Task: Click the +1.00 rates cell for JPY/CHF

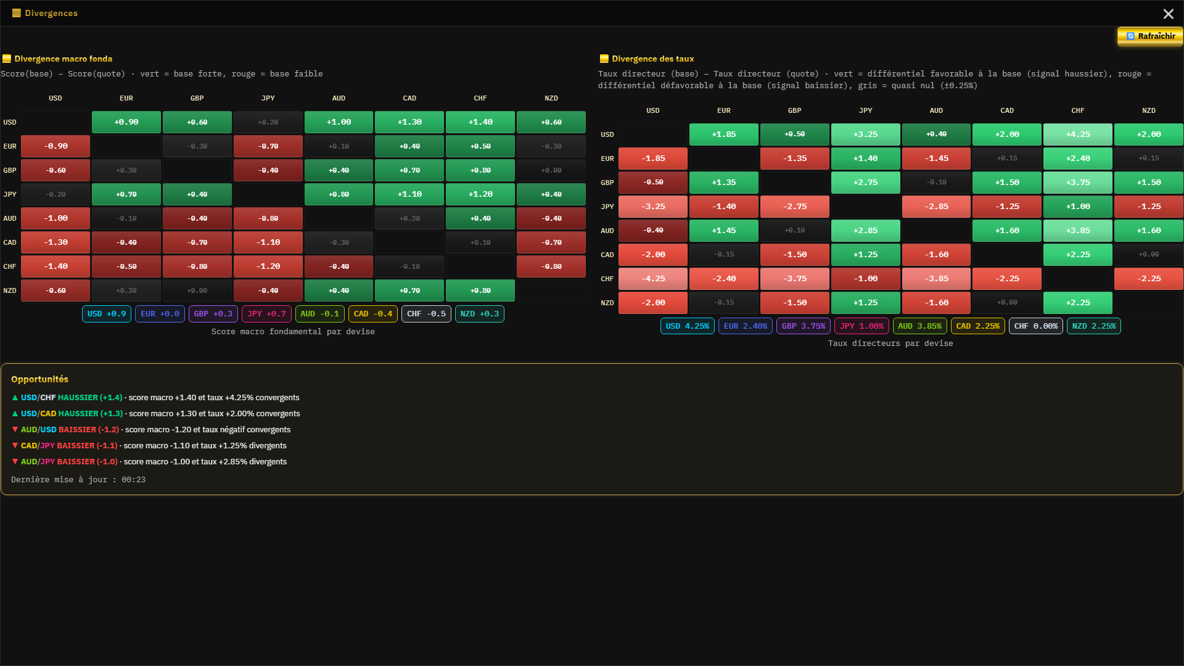Action: [x=1078, y=207]
